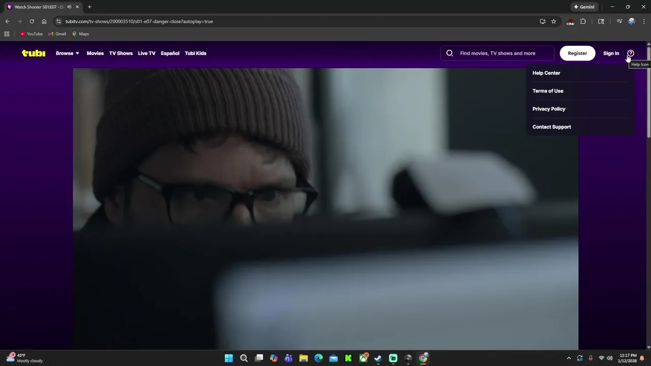Image resolution: width=651 pixels, height=366 pixels.
Task: Open the Windows Start menu
Action: 229,358
